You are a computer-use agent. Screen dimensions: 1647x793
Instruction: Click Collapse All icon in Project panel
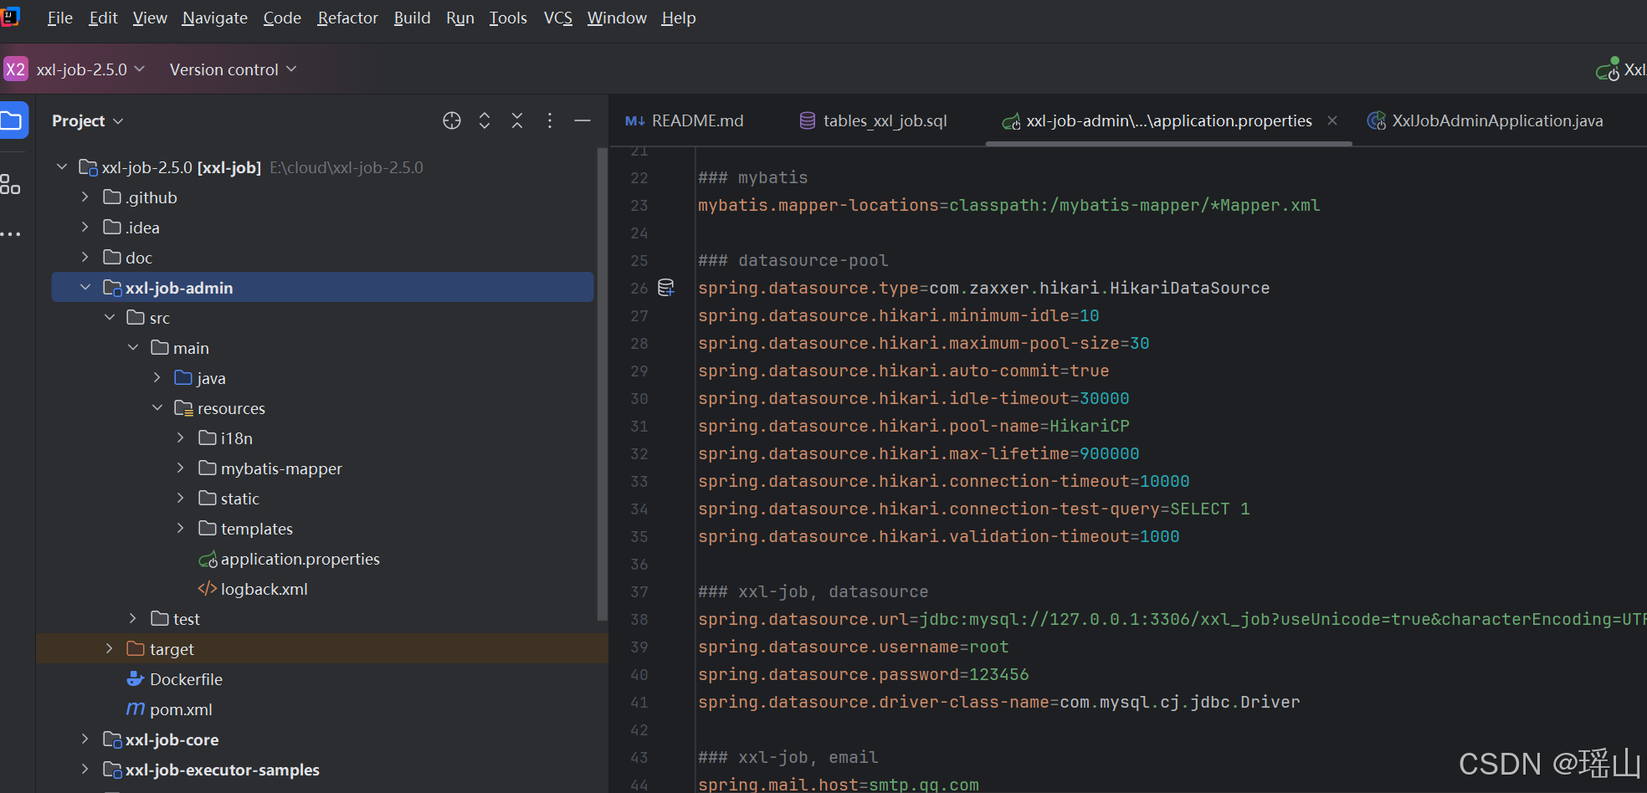pyautogui.click(x=517, y=120)
